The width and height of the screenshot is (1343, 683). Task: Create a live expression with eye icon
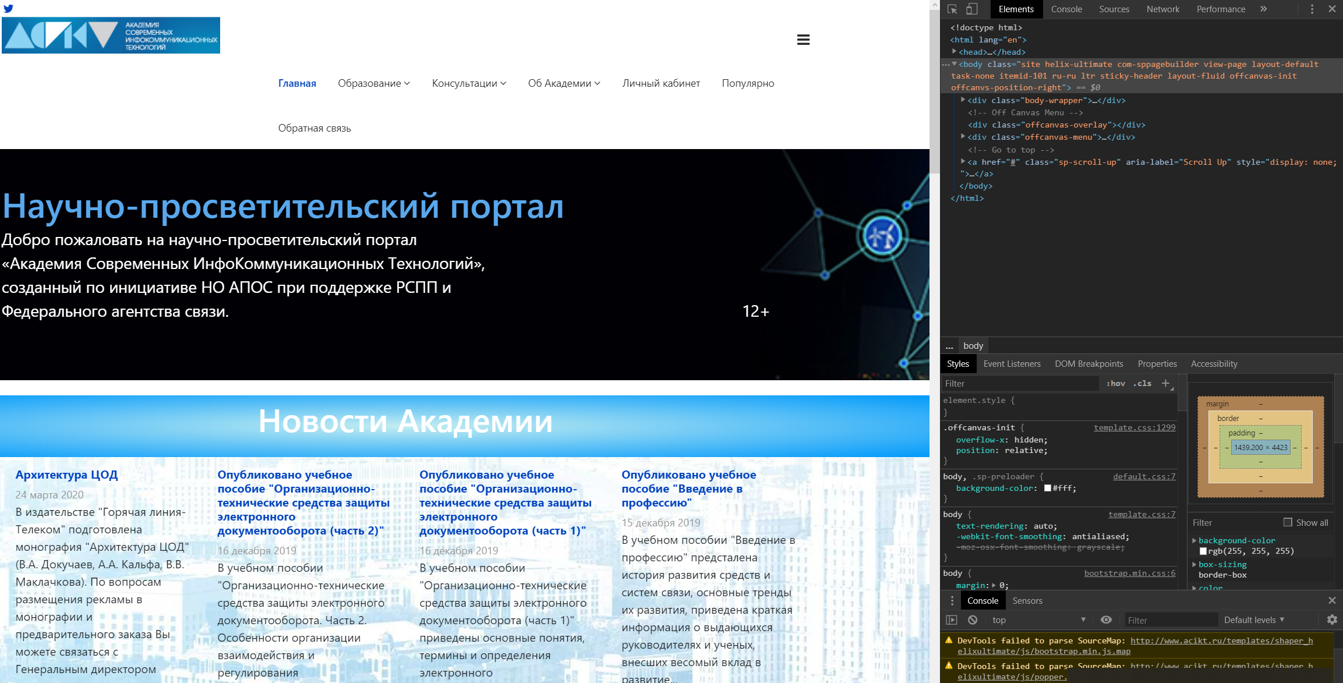click(x=1107, y=620)
